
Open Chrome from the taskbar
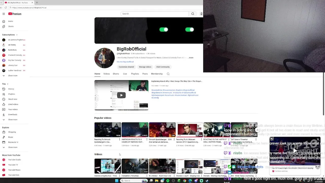click(x=185, y=181)
